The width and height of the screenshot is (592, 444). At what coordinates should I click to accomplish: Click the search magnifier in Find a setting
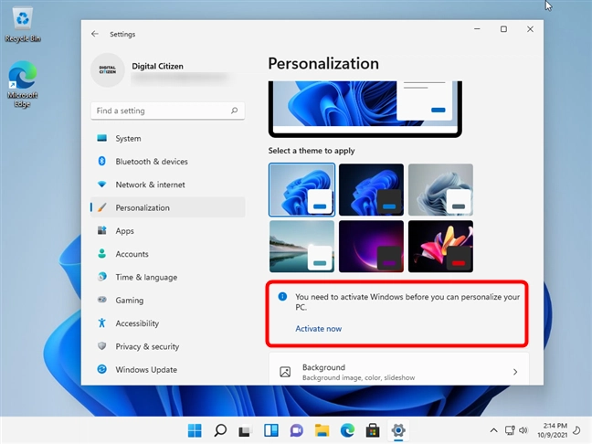click(x=234, y=111)
